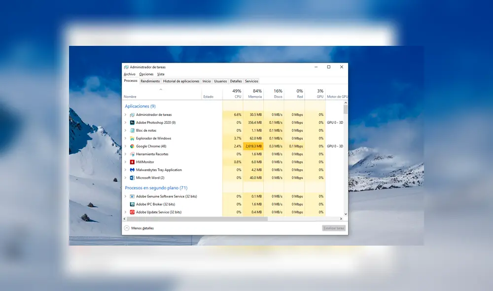Expand Adobe Photoshop 2020 (9) processes
Image resolution: width=493 pixels, height=291 pixels.
126,122
